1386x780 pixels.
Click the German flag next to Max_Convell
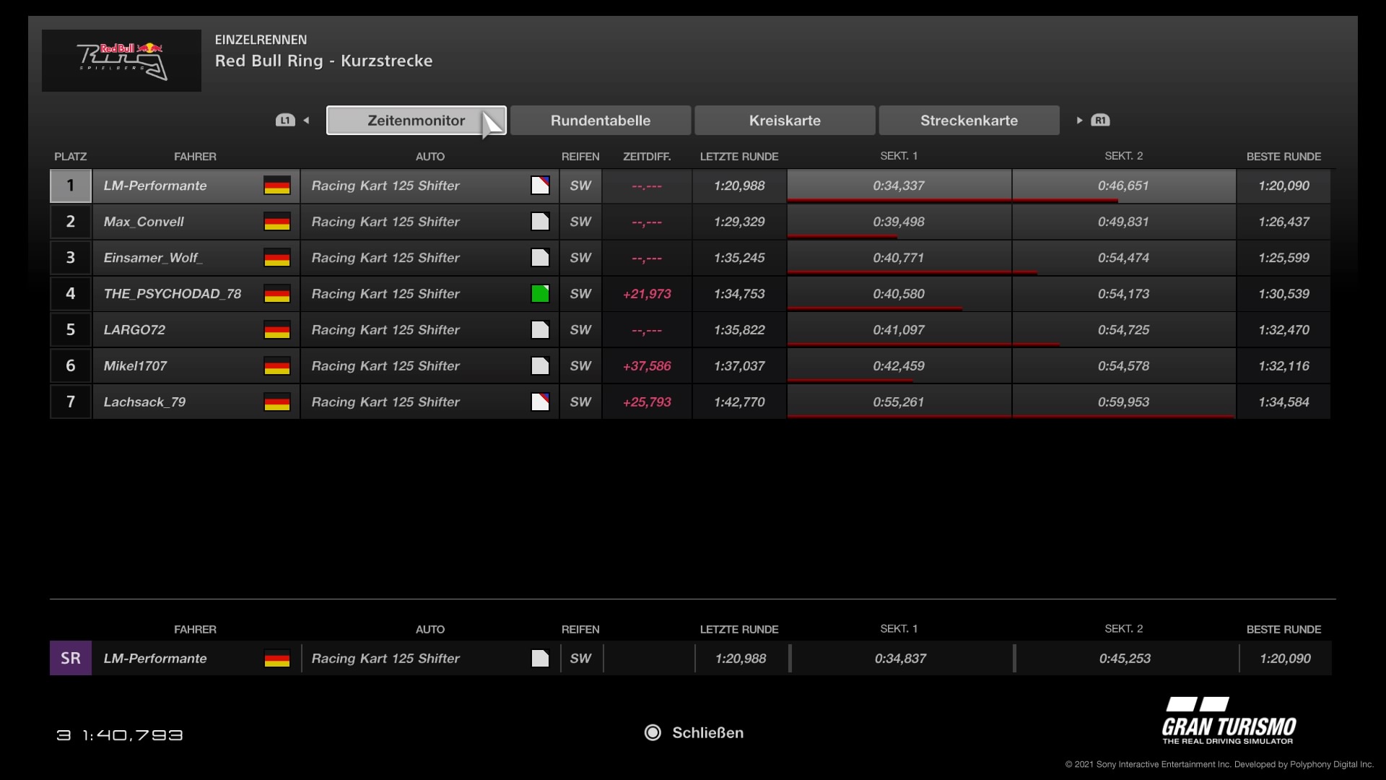[x=276, y=222]
